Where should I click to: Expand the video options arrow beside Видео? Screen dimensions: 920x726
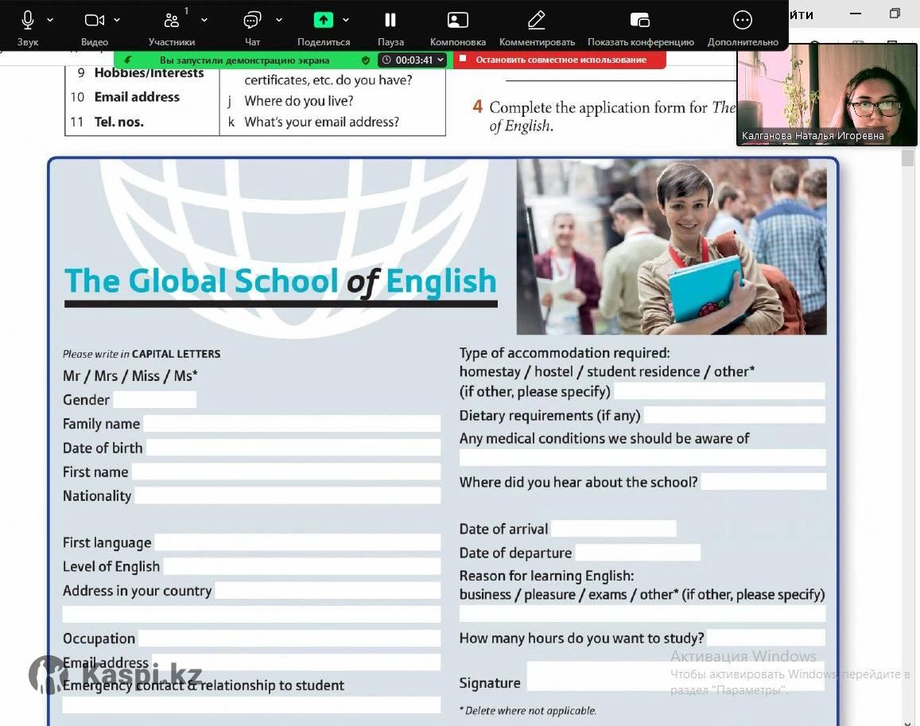[x=118, y=20]
